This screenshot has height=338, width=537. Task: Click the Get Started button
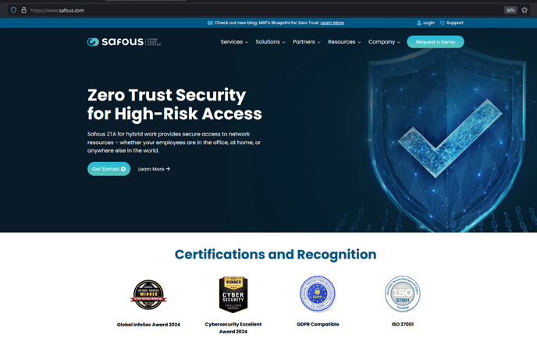click(109, 169)
